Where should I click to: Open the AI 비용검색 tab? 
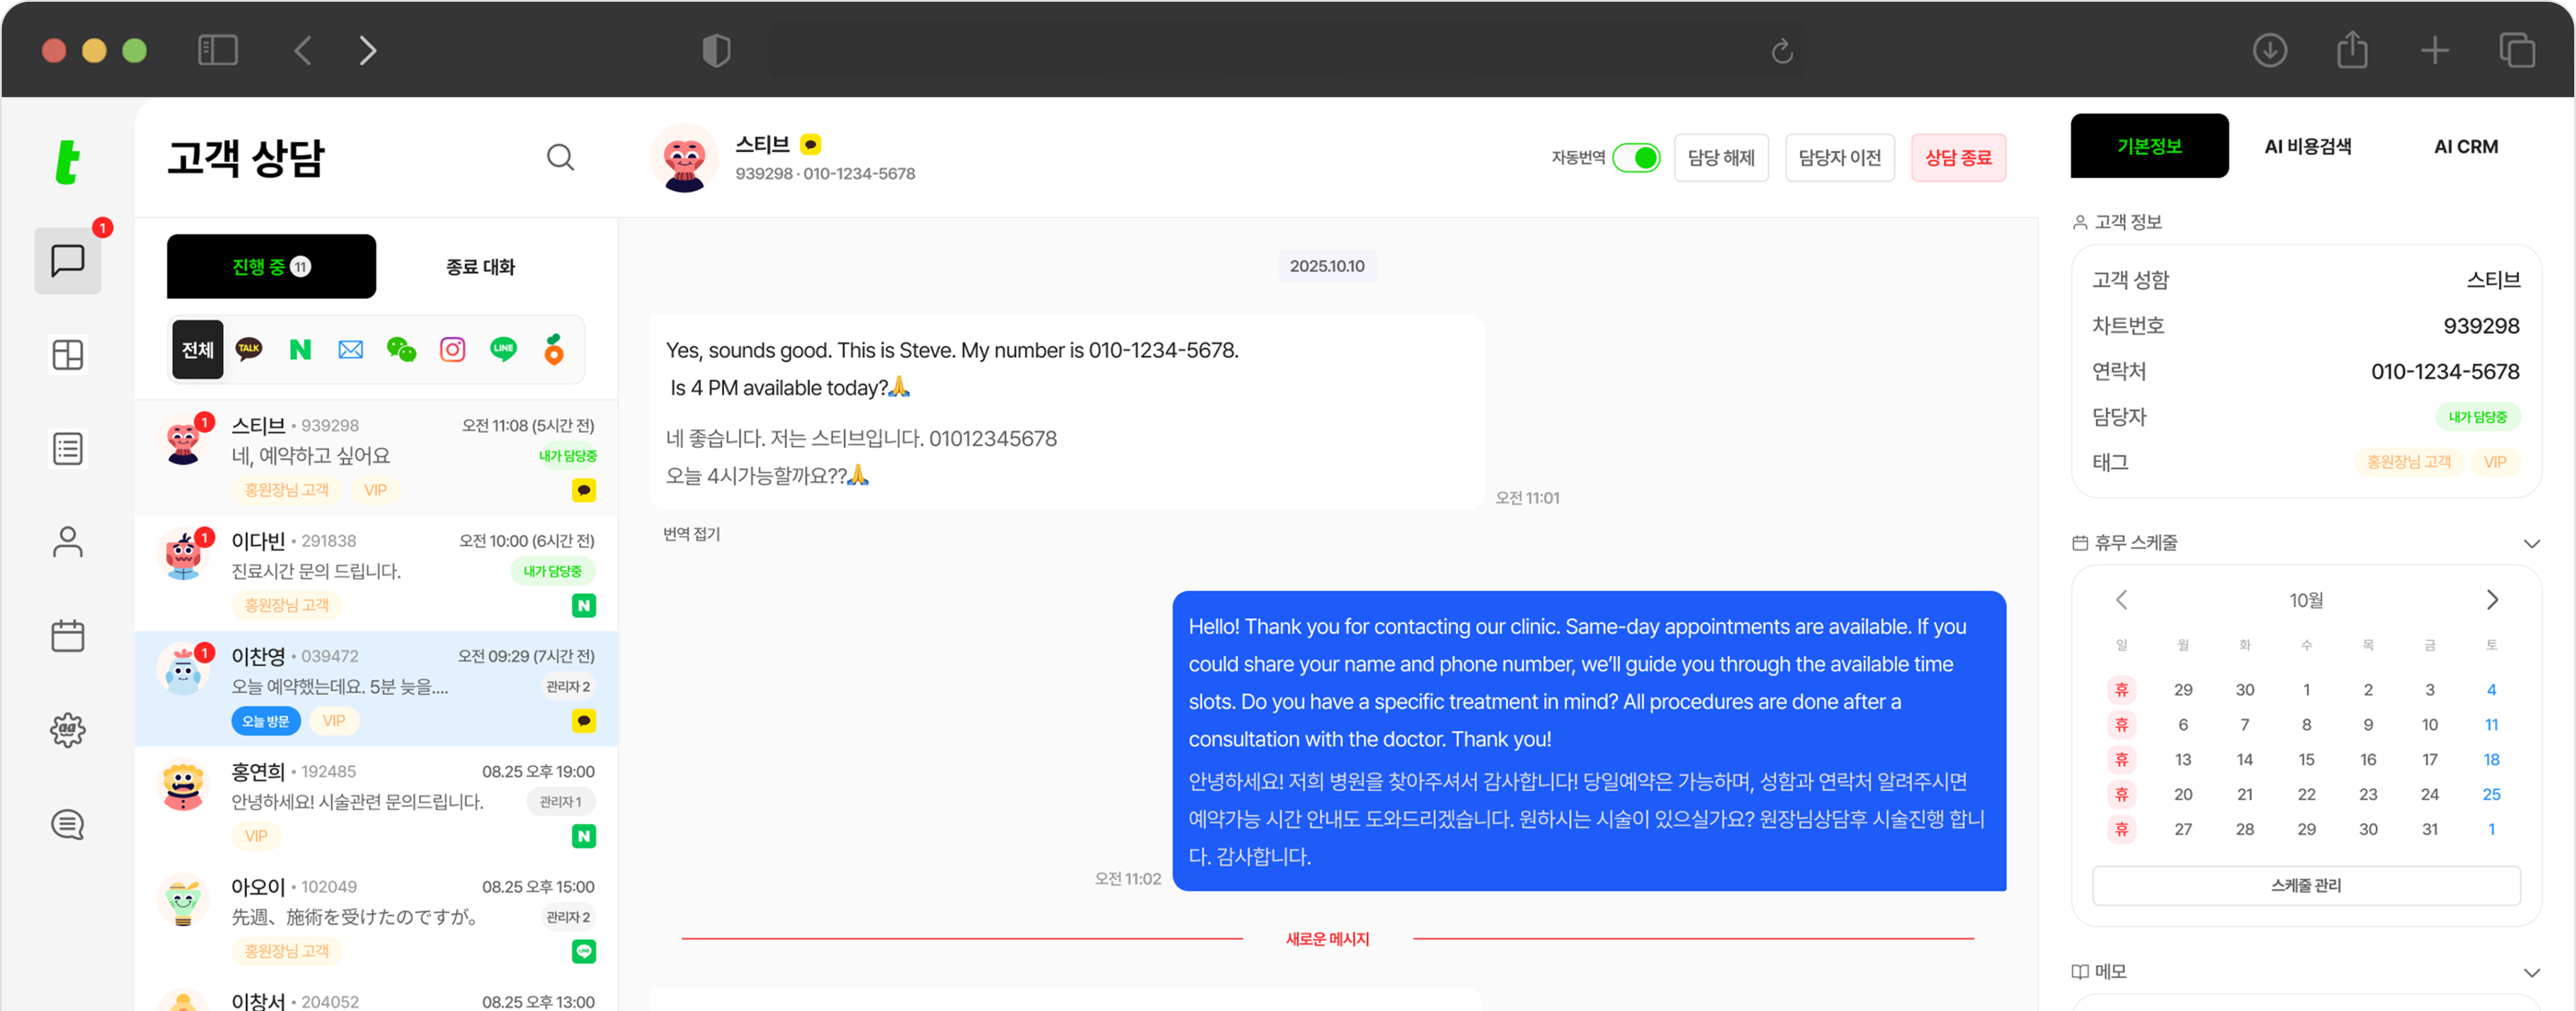pyautogui.click(x=2307, y=146)
